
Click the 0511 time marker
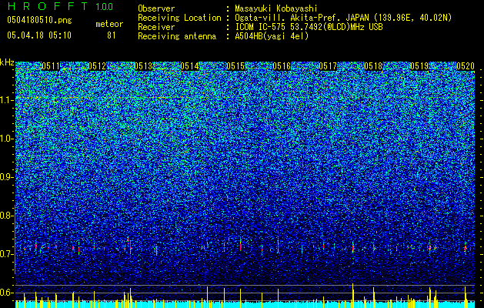(51, 66)
